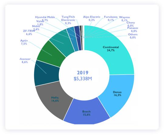Click the 'Waymo' label text
The width and height of the screenshot is (164, 135).
pos(124,17)
